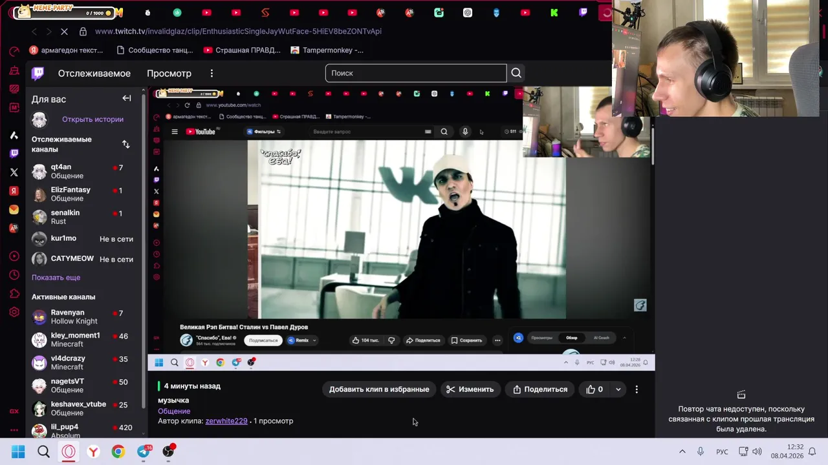Viewport: 828px width, 465px height.
Task: Open the Twitch home logo
Action: (x=38, y=73)
